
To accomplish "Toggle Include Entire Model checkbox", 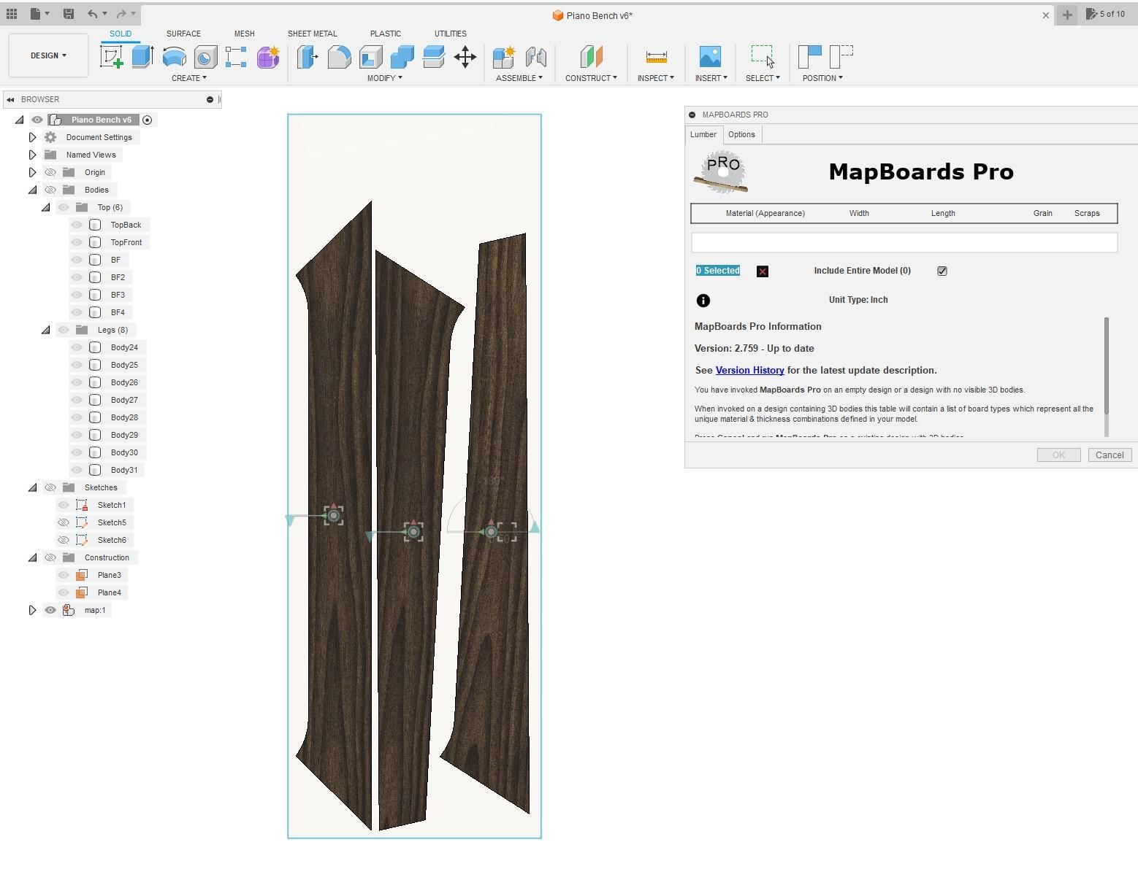I will (942, 271).
